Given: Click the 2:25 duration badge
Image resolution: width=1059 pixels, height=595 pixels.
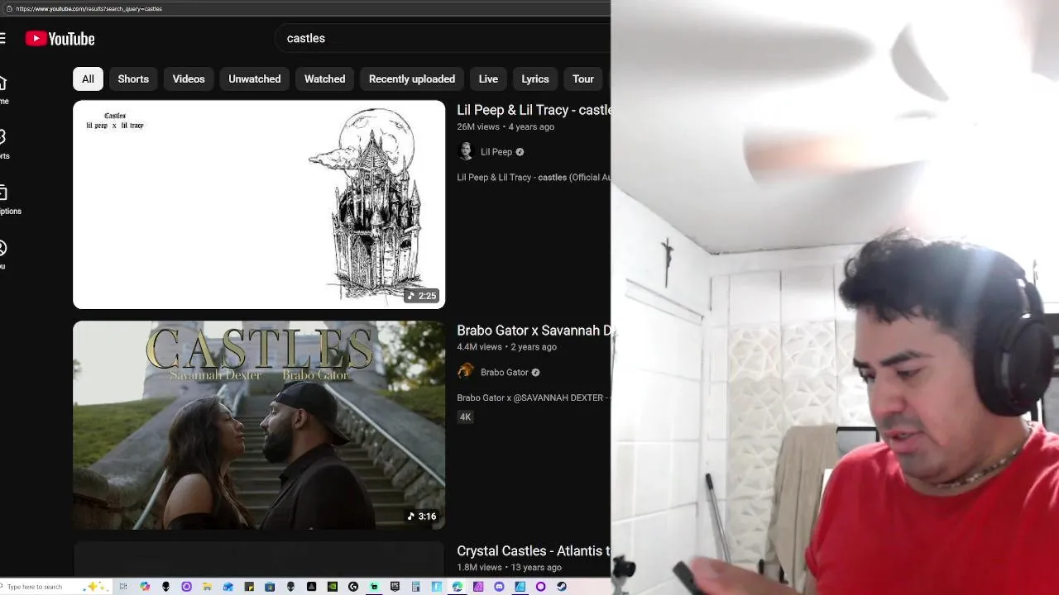Looking at the screenshot, I should pos(421,296).
